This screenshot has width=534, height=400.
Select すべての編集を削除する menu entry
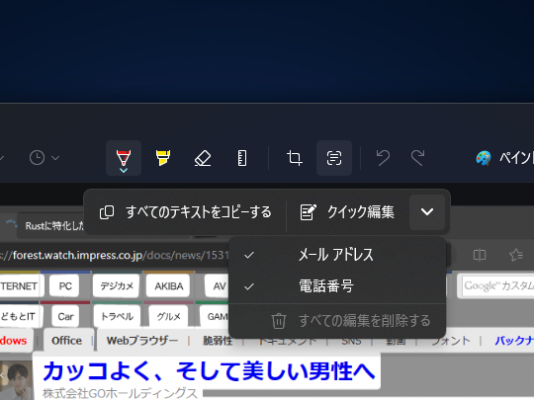pyautogui.click(x=337, y=321)
